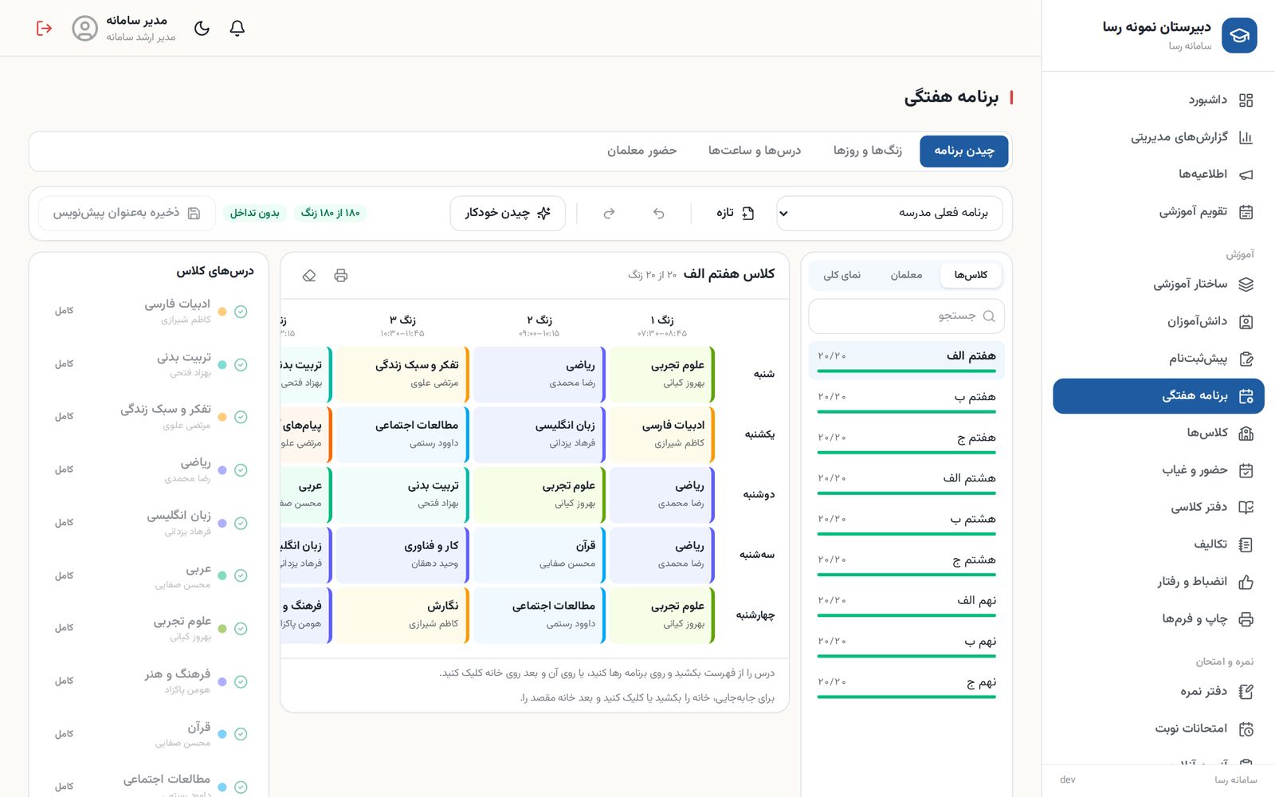Toggle dark mode moon icon
This screenshot has height=797, width=1275.
(202, 28)
